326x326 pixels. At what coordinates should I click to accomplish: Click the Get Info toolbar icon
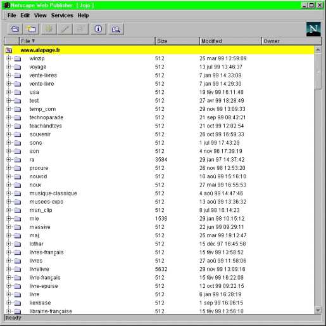(x=98, y=29)
